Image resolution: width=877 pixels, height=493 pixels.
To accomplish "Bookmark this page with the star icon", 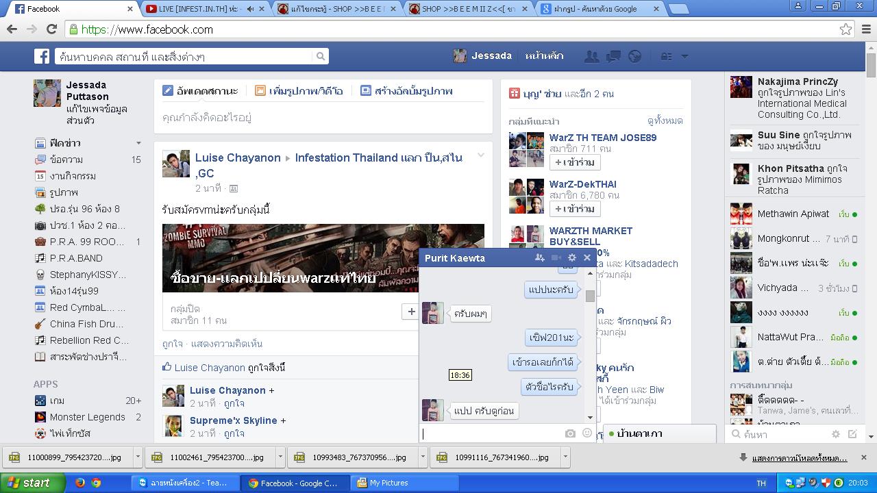I will pos(846,29).
